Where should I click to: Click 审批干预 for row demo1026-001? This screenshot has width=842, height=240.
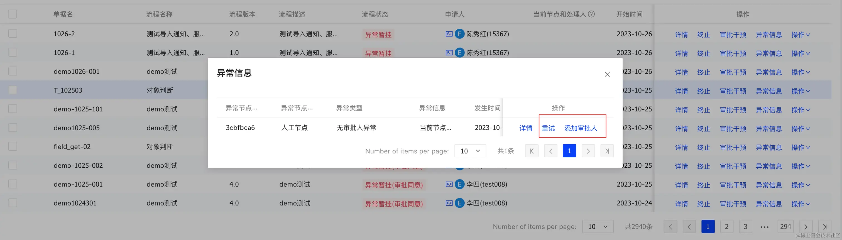click(733, 72)
